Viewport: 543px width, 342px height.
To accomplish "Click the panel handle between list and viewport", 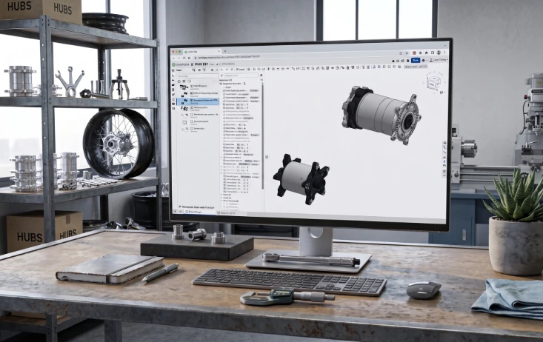I will click(267, 157).
